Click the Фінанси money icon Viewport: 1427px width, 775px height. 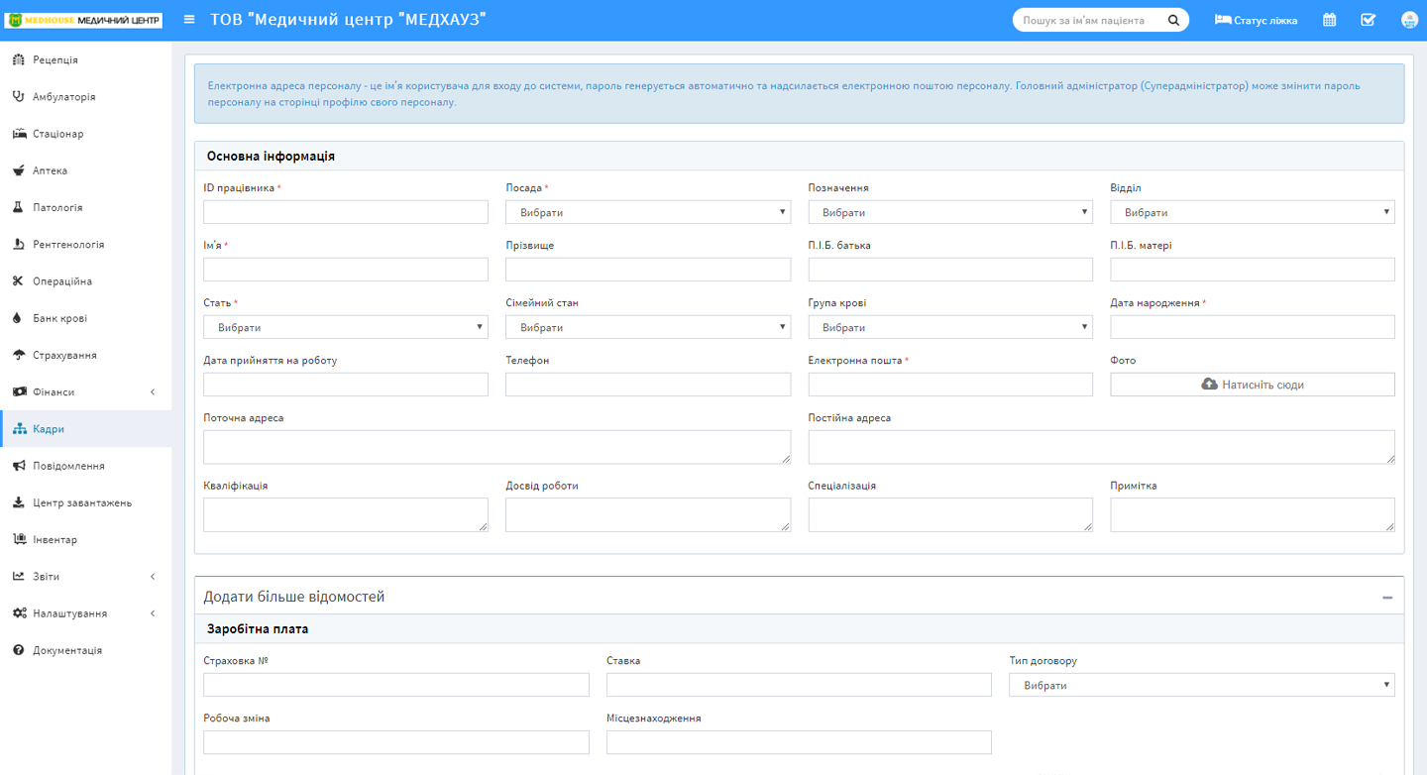[19, 392]
